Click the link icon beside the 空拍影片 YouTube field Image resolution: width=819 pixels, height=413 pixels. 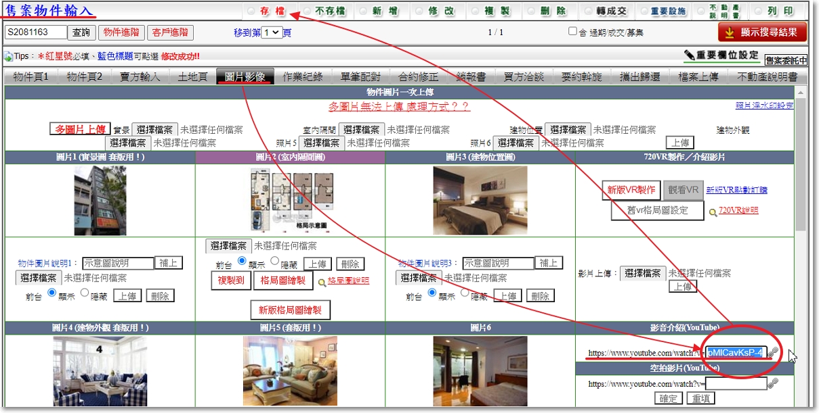point(773,383)
